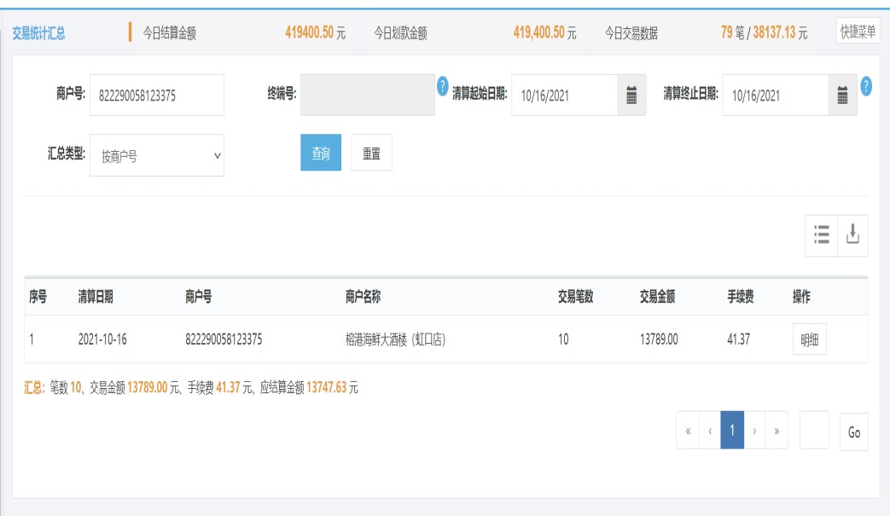Click the page number jump input box

coord(814,432)
